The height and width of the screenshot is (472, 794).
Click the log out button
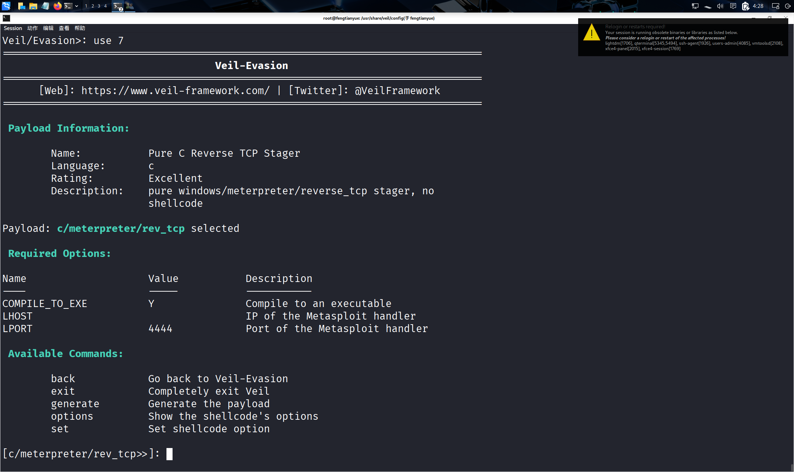[788, 6]
